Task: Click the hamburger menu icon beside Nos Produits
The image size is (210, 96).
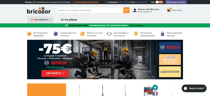Action: 32,20
